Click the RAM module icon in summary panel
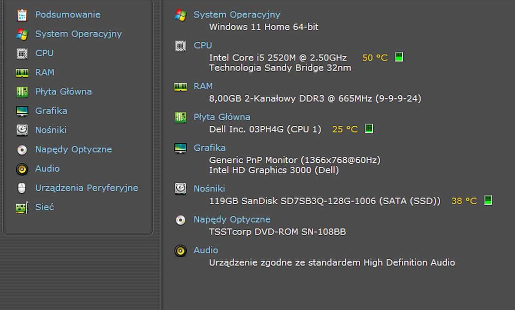 pyautogui.click(x=181, y=87)
